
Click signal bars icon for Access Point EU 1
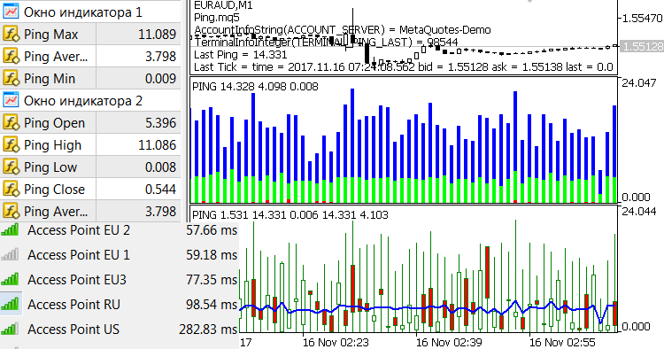[10, 254]
